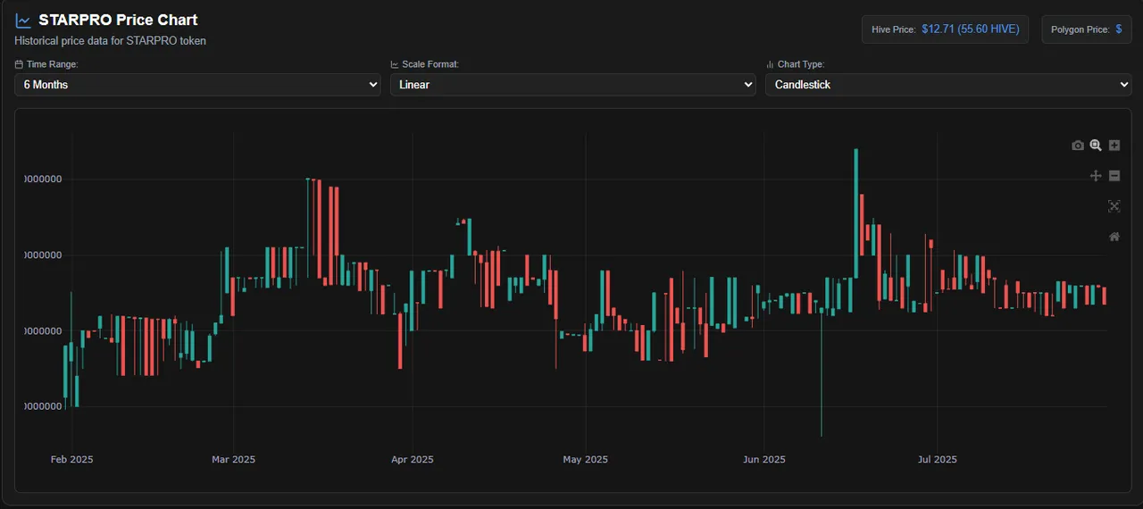Click the Polygon Price badge

1086,29
